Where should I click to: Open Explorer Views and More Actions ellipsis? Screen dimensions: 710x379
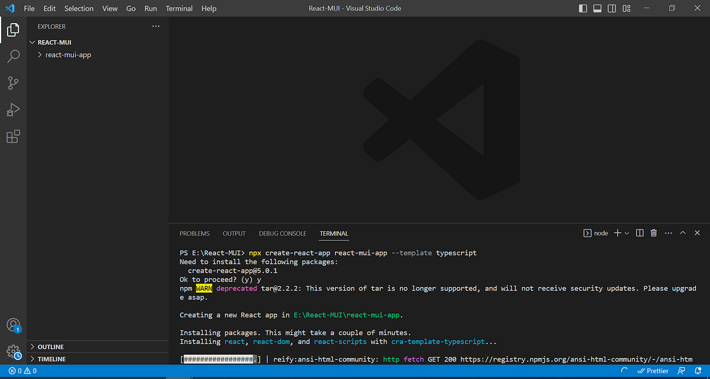click(156, 27)
